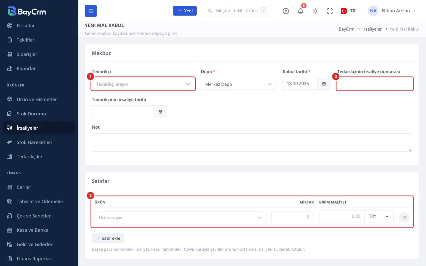426x266 pixels.
Task: Open the Nihan Arslan user menu chevron
Action: pos(414,11)
